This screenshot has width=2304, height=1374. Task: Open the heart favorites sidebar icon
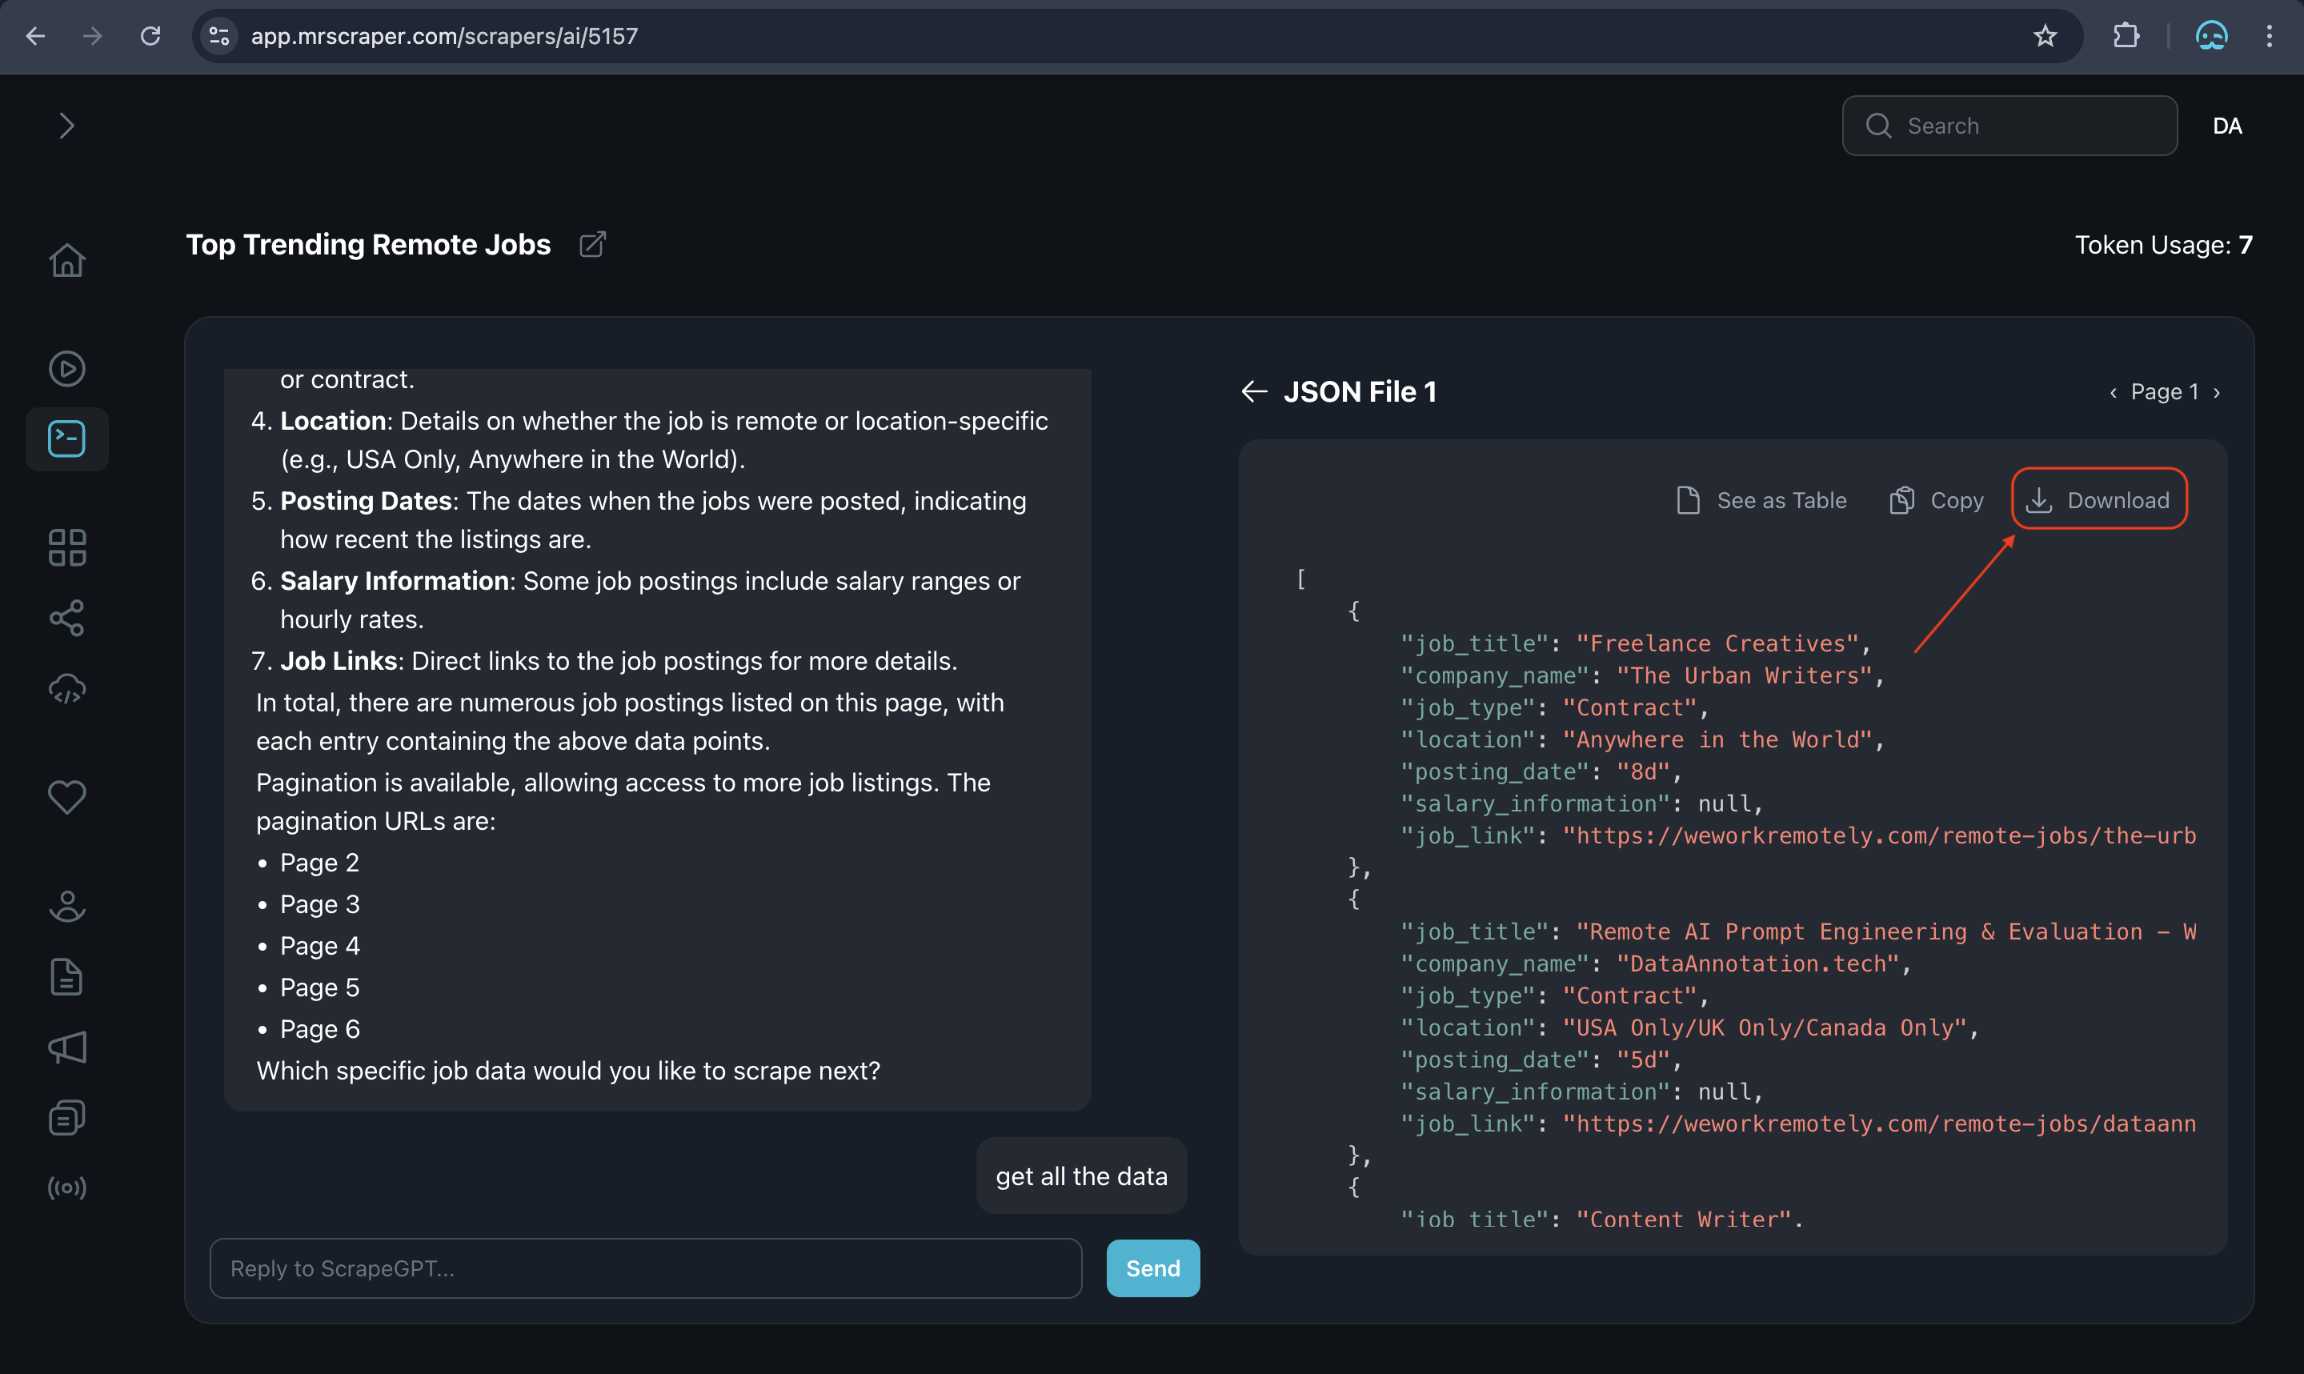point(66,796)
